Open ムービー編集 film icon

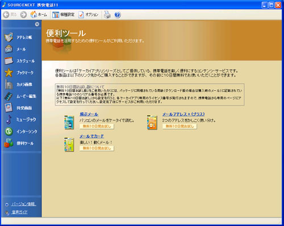coord(9,96)
